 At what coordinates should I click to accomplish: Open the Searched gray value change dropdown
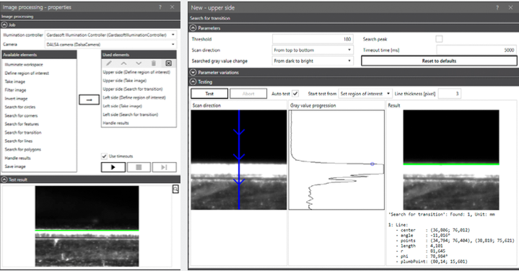coord(313,61)
